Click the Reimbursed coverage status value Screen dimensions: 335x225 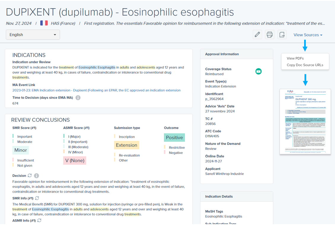tap(214, 74)
